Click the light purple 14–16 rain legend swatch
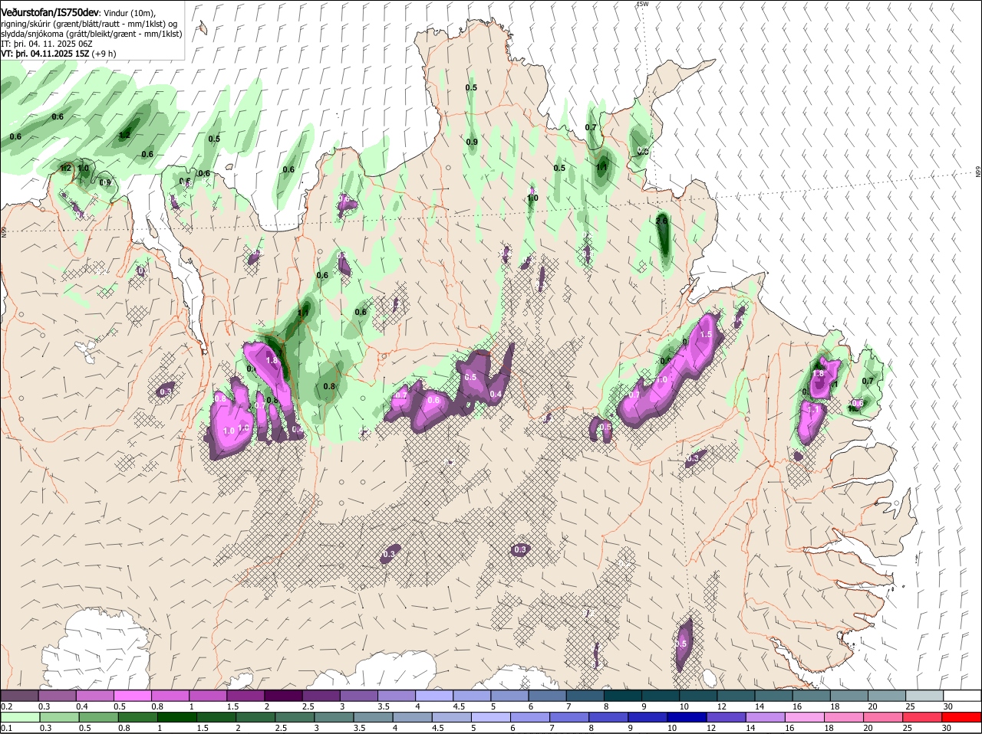982x734 pixels. (x=764, y=717)
